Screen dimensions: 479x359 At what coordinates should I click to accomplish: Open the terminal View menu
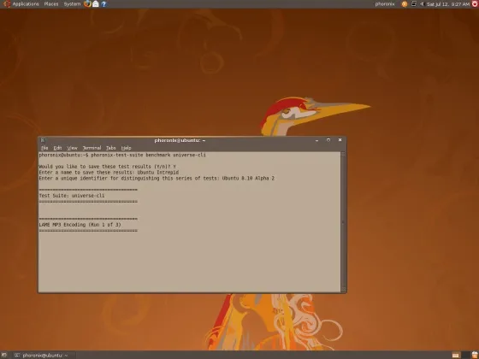[72, 148]
